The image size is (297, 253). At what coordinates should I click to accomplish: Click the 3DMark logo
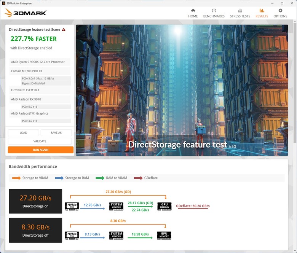25,13
